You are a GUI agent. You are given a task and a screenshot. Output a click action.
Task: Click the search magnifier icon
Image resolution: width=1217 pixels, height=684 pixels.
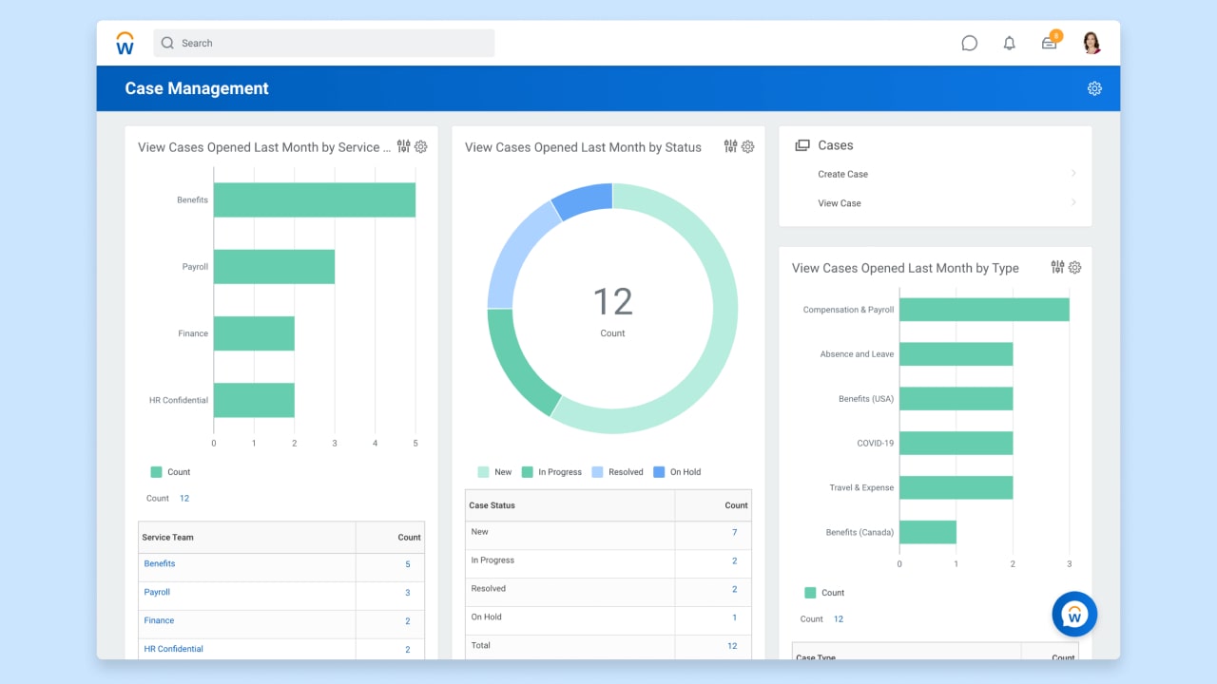coord(167,43)
